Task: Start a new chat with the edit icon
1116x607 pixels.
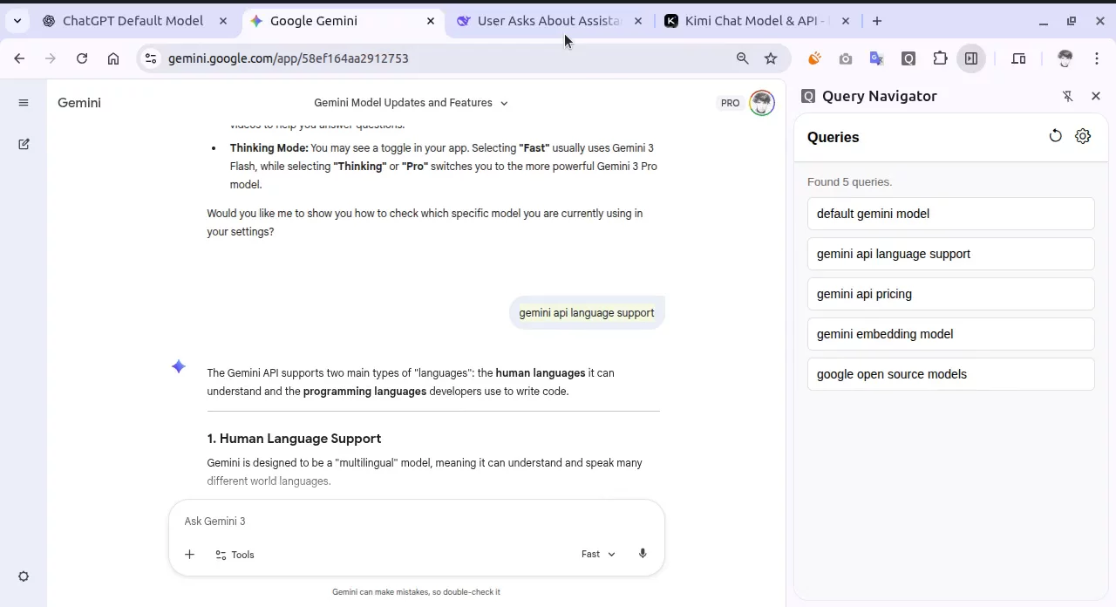Action: (x=24, y=144)
